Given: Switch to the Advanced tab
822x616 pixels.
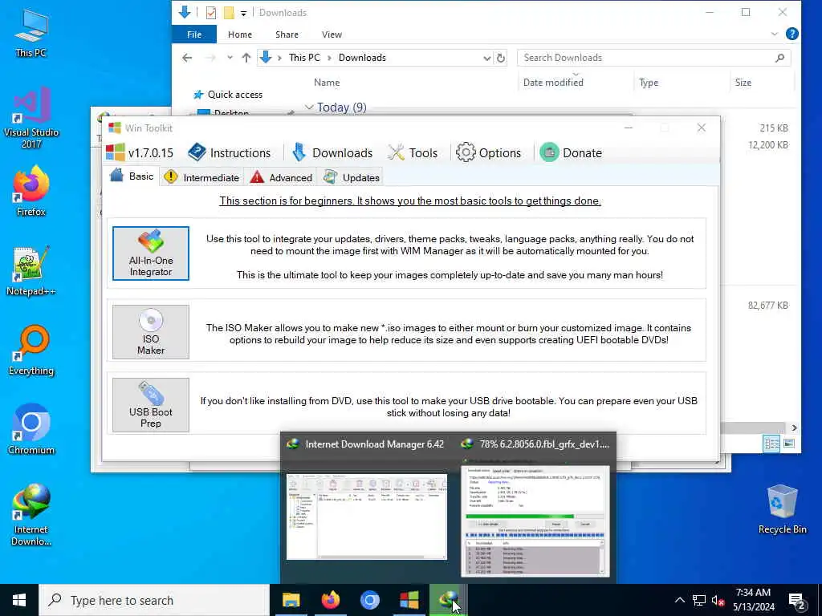Looking at the screenshot, I should 281,177.
